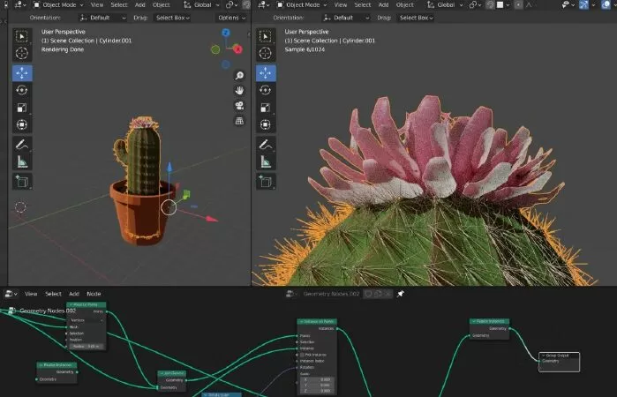Viewport: 617px width, 397px height.
Task: Click the blue Z axis on navigation gizmo
Action: (226, 33)
